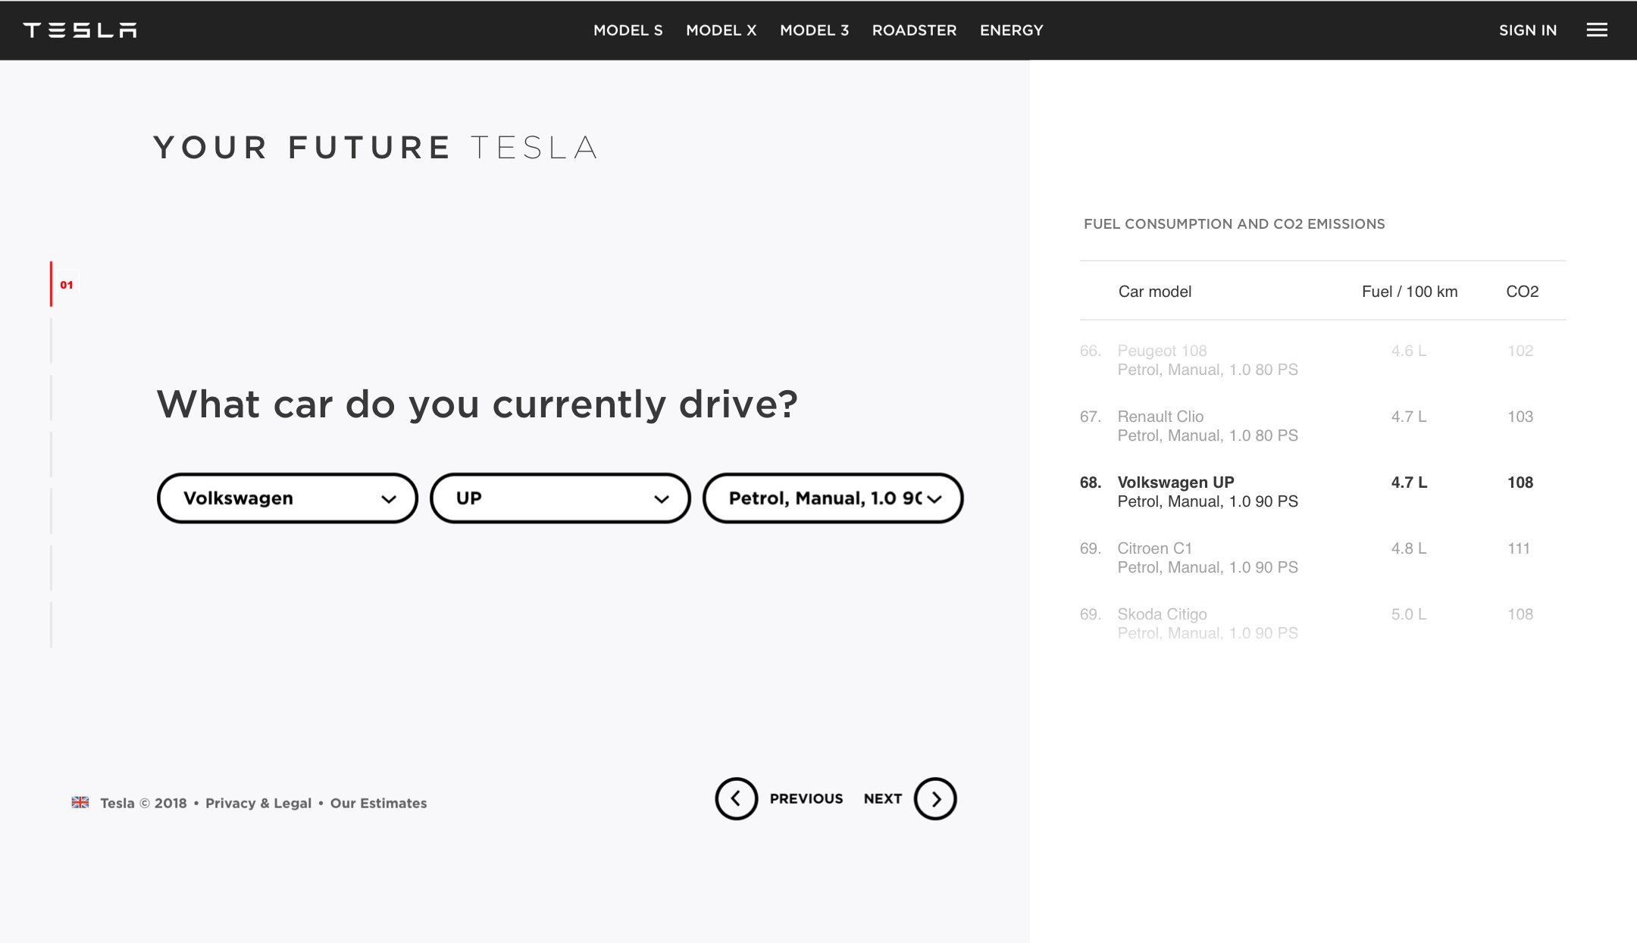Open Our Estimates link

pos(378,803)
